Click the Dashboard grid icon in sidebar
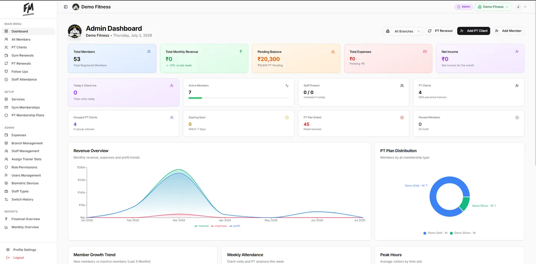The height and width of the screenshot is (264, 536). 6,31
